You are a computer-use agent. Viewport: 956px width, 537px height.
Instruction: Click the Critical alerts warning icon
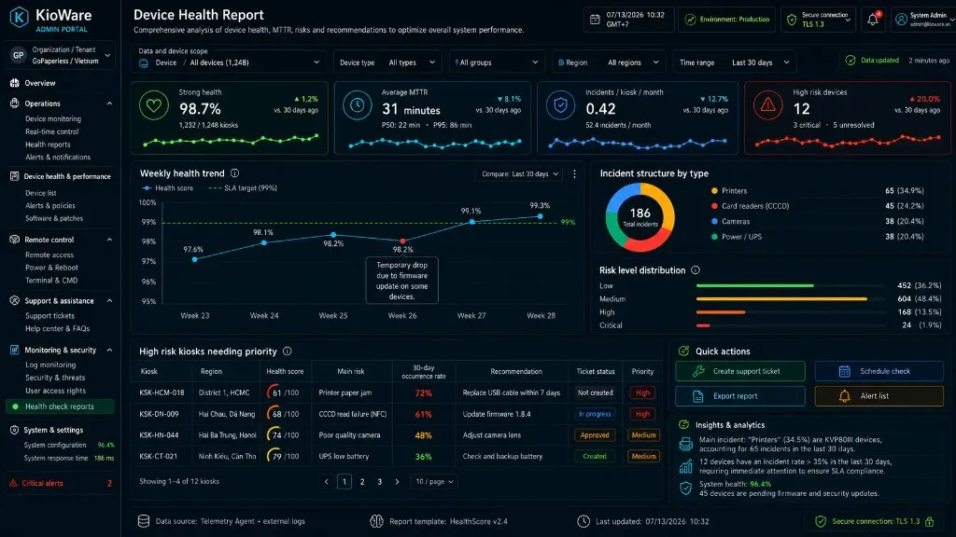pos(13,484)
